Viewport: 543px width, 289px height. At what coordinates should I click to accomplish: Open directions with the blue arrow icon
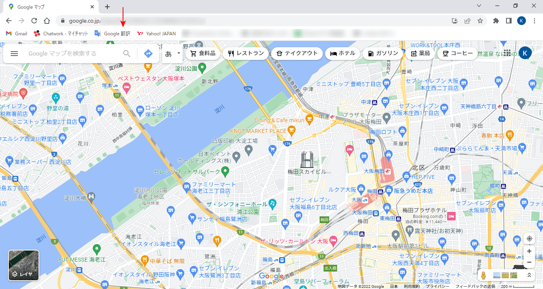pyautogui.click(x=148, y=54)
